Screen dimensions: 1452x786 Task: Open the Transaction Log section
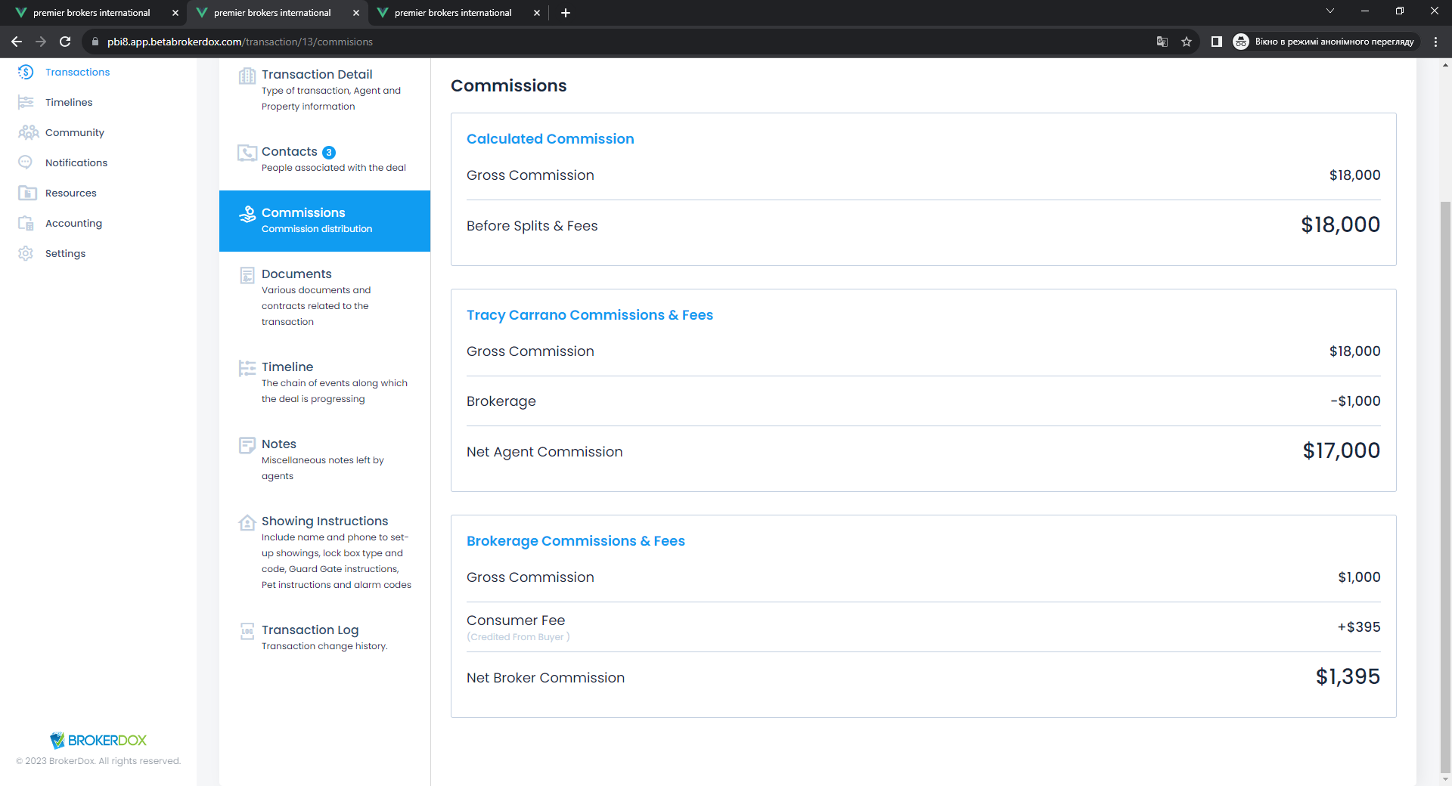click(x=324, y=637)
